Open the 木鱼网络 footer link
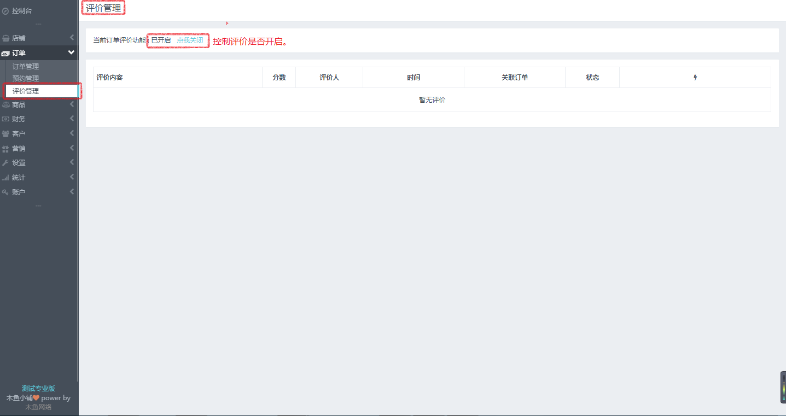Screen dimensions: 786x416 pyautogui.click(x=38, y=407)
